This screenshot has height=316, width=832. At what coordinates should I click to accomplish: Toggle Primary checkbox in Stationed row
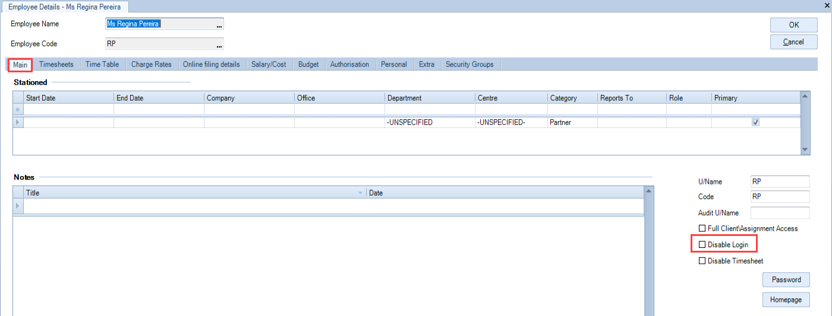755,122
